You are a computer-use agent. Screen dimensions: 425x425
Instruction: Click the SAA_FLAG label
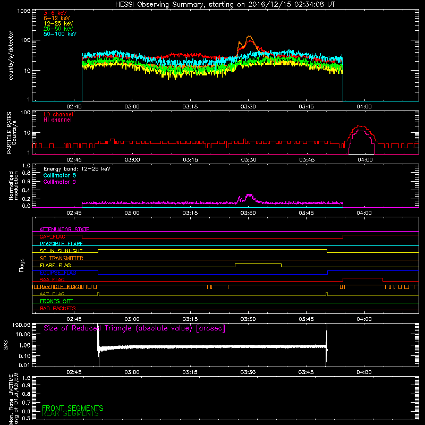[x=52, y=279]
